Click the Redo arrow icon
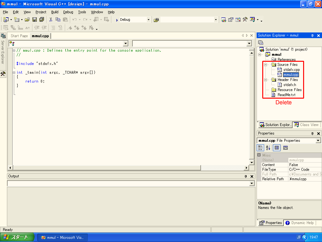 (x=85, y=20)
